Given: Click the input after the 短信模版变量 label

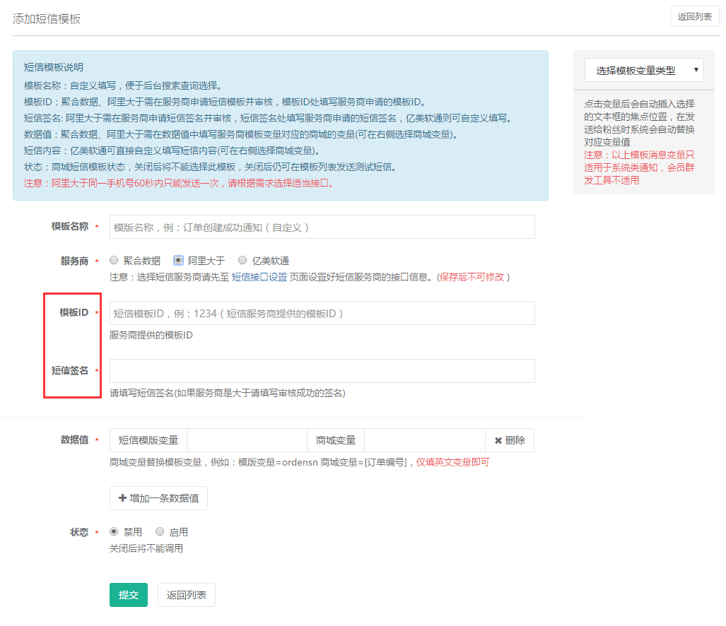Looking at the screenshot, I should [x=247, y=440].
